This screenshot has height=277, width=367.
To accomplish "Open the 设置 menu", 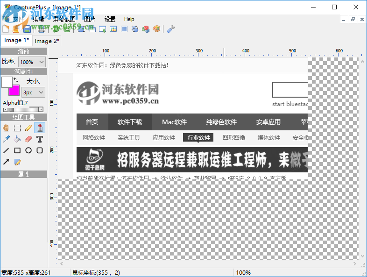I will pyautogui.click(x=110, y=19).
